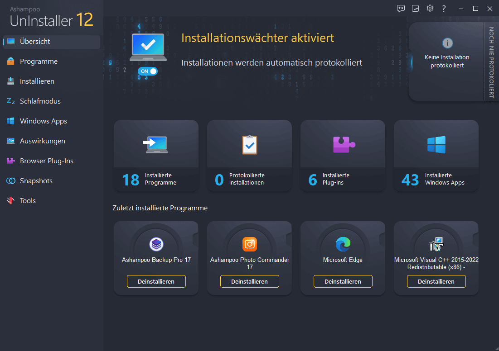Screen dimensions: 499x351
Task: Open Schlafmodus via the Zz icon
Action: tap(10, 101)
